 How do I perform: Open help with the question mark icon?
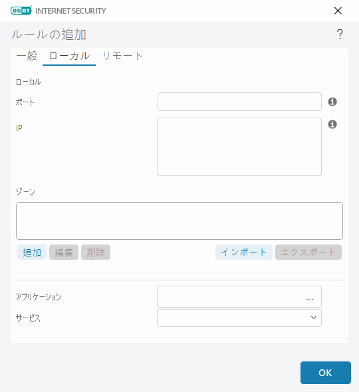(x=340, y=35)
